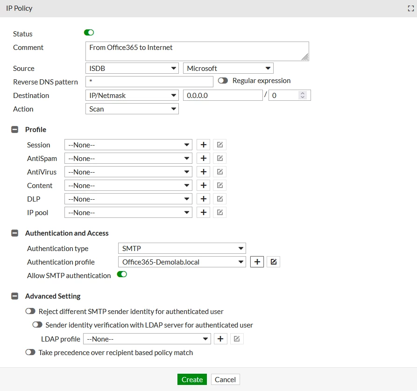This screenshot has height=391, width=417.
Task: Collapse the Authentication and Access section
Action: 14,233
